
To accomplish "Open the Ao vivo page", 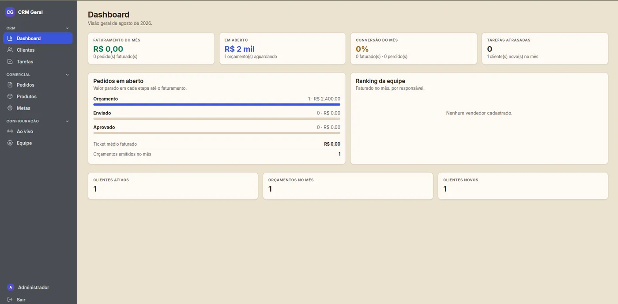I will (x=38, y=131).
